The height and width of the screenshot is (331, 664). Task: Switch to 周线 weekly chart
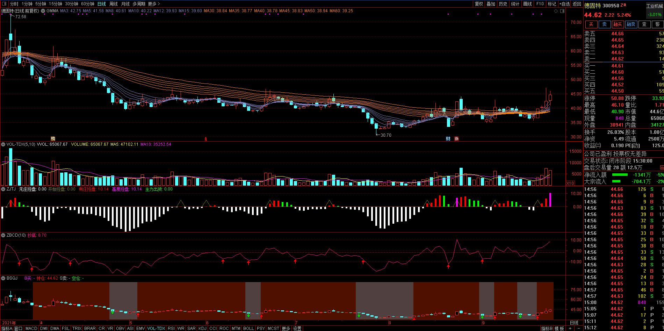(x=114, y=4)
